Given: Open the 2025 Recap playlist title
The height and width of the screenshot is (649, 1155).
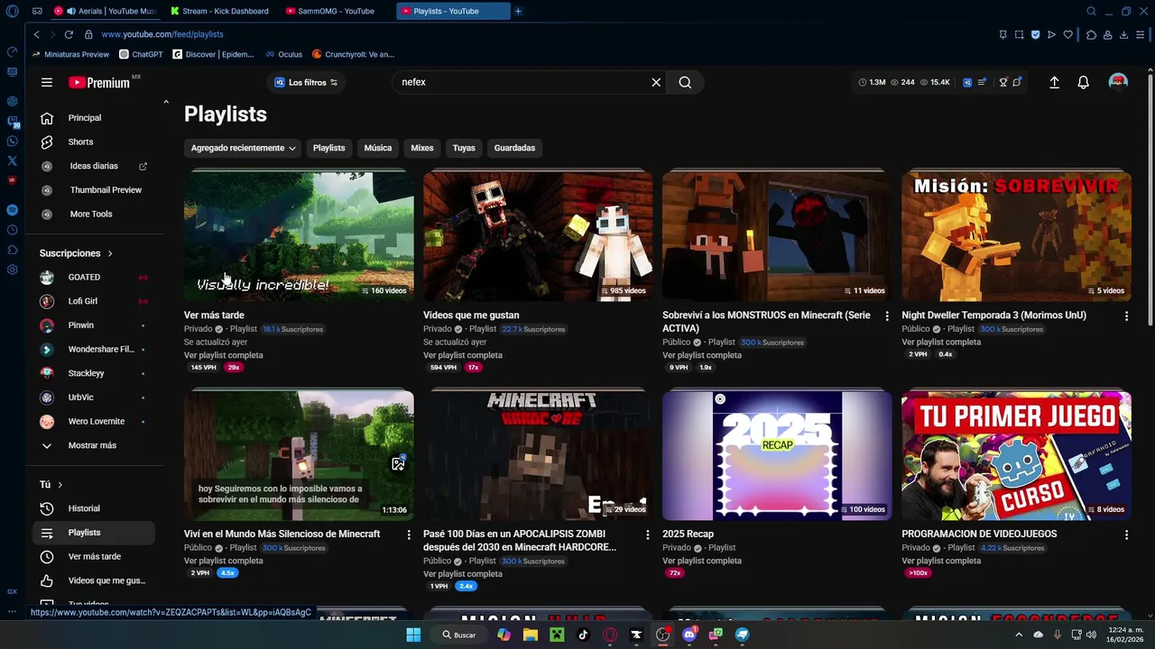Looking at the screenshot, I should coord(688,534).
